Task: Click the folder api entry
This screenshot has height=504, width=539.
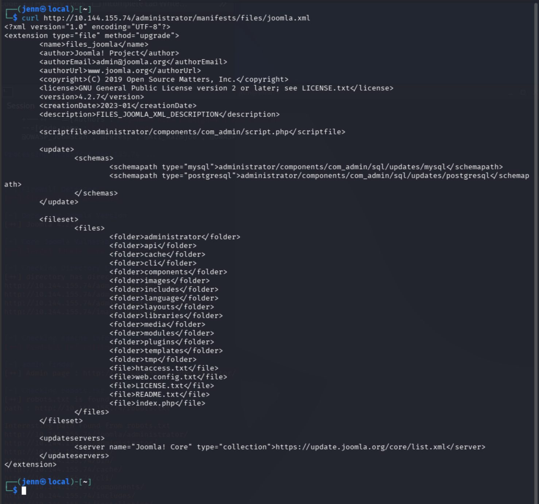Action: (153, 245)
